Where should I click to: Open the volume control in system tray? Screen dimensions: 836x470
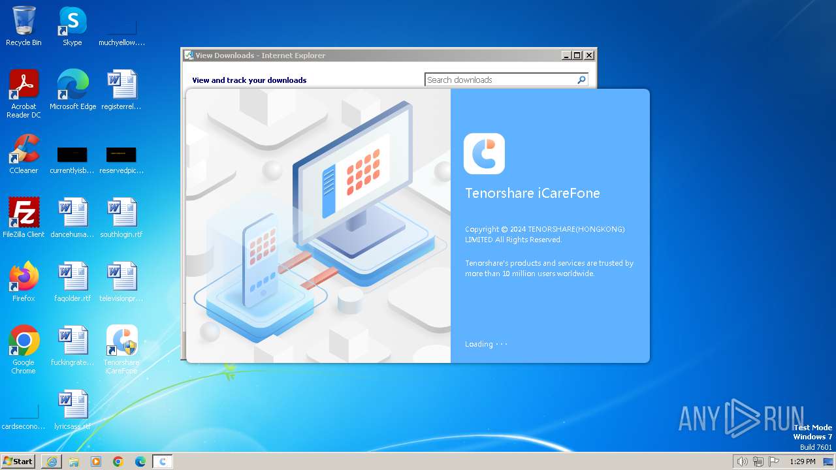click(742, 462)
